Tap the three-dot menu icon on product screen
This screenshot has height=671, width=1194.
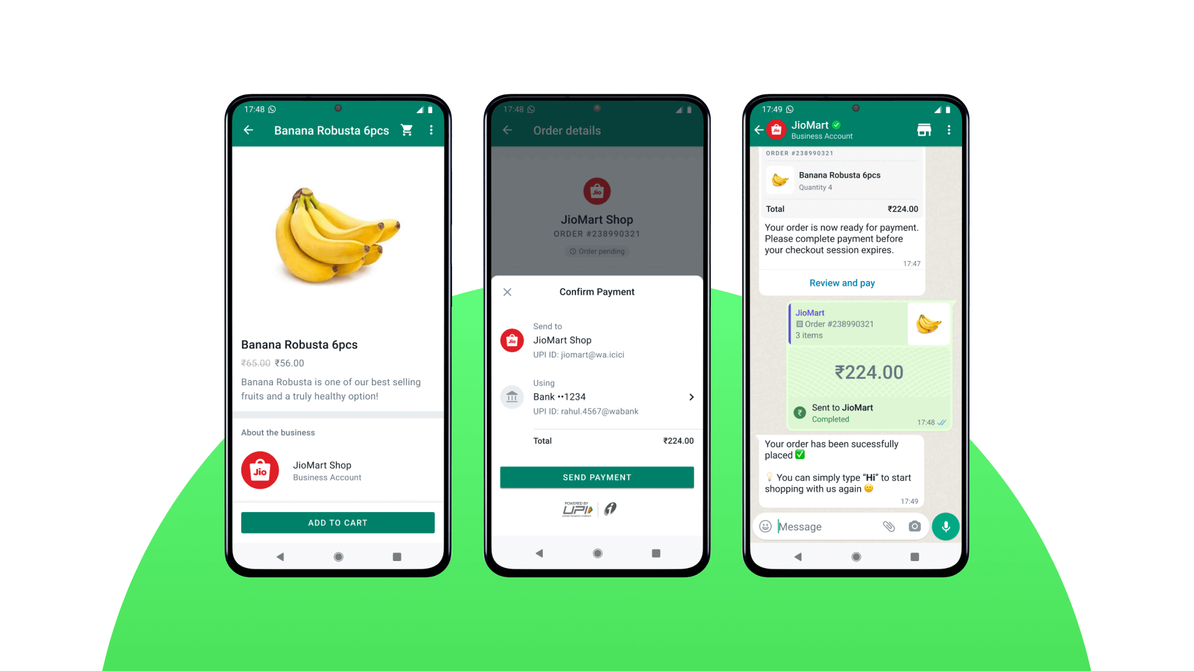[432, 130]
